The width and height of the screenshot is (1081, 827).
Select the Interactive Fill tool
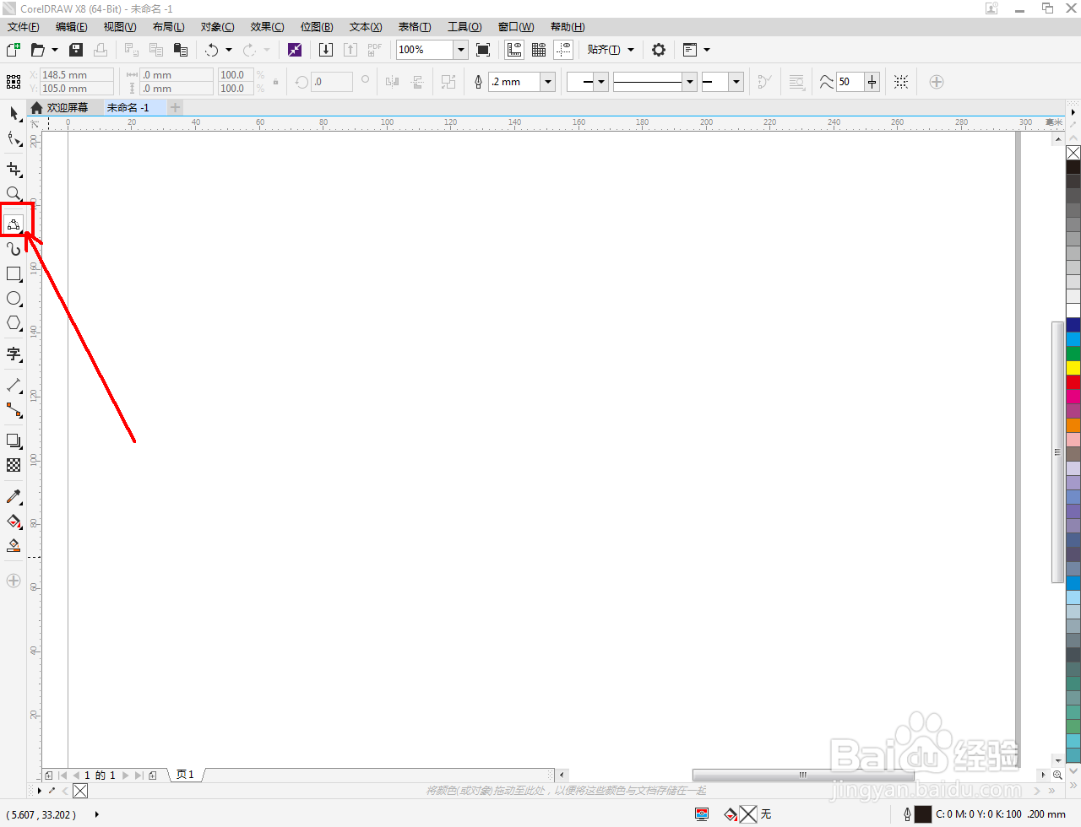[x=14, y=522]
